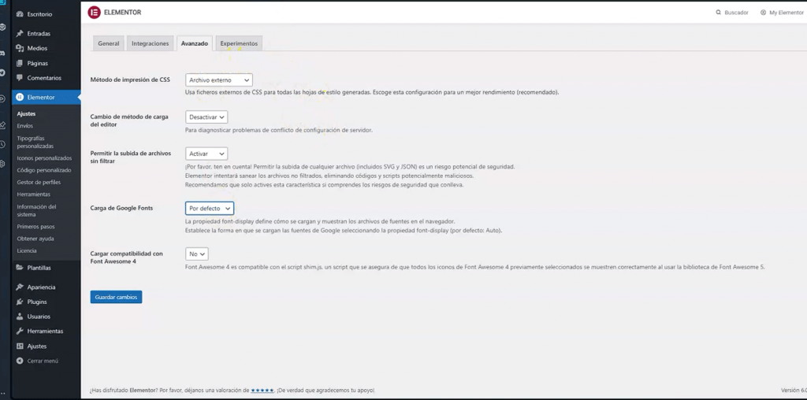This screenshot has width=807, height=400.
Task: Open the Método de impresión de CSS dropdown
Action: point(219,80)
